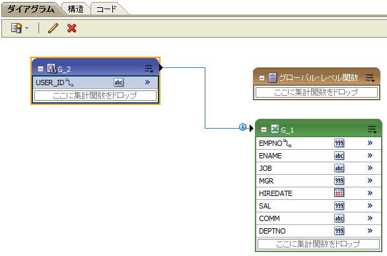This screenshot has width=387, height=256.
Task: Open the COMM element action arrows
Action: coord(370,218)
